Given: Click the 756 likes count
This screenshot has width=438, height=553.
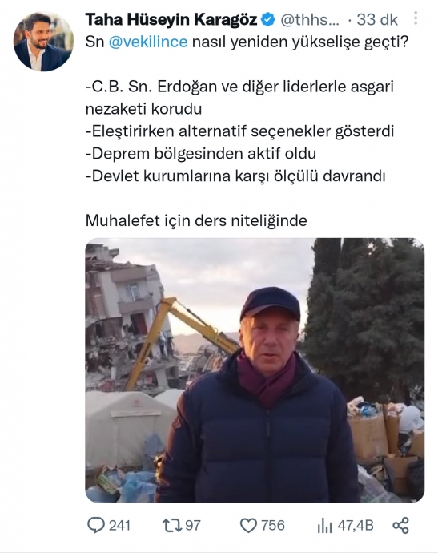Looking at the screenshot, I should coord(273,526).
